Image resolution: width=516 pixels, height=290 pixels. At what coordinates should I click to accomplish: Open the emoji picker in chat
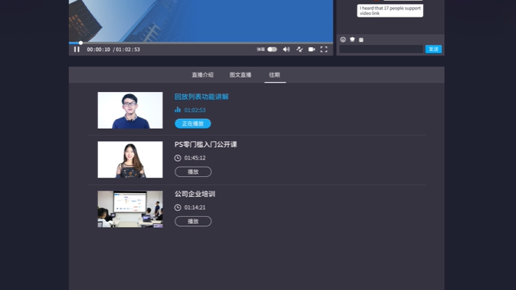pos(343,39)
